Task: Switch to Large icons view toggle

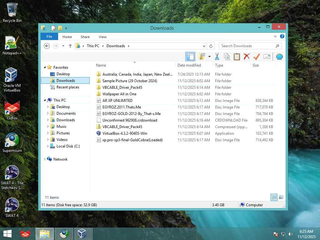Action: pos(281,197)
